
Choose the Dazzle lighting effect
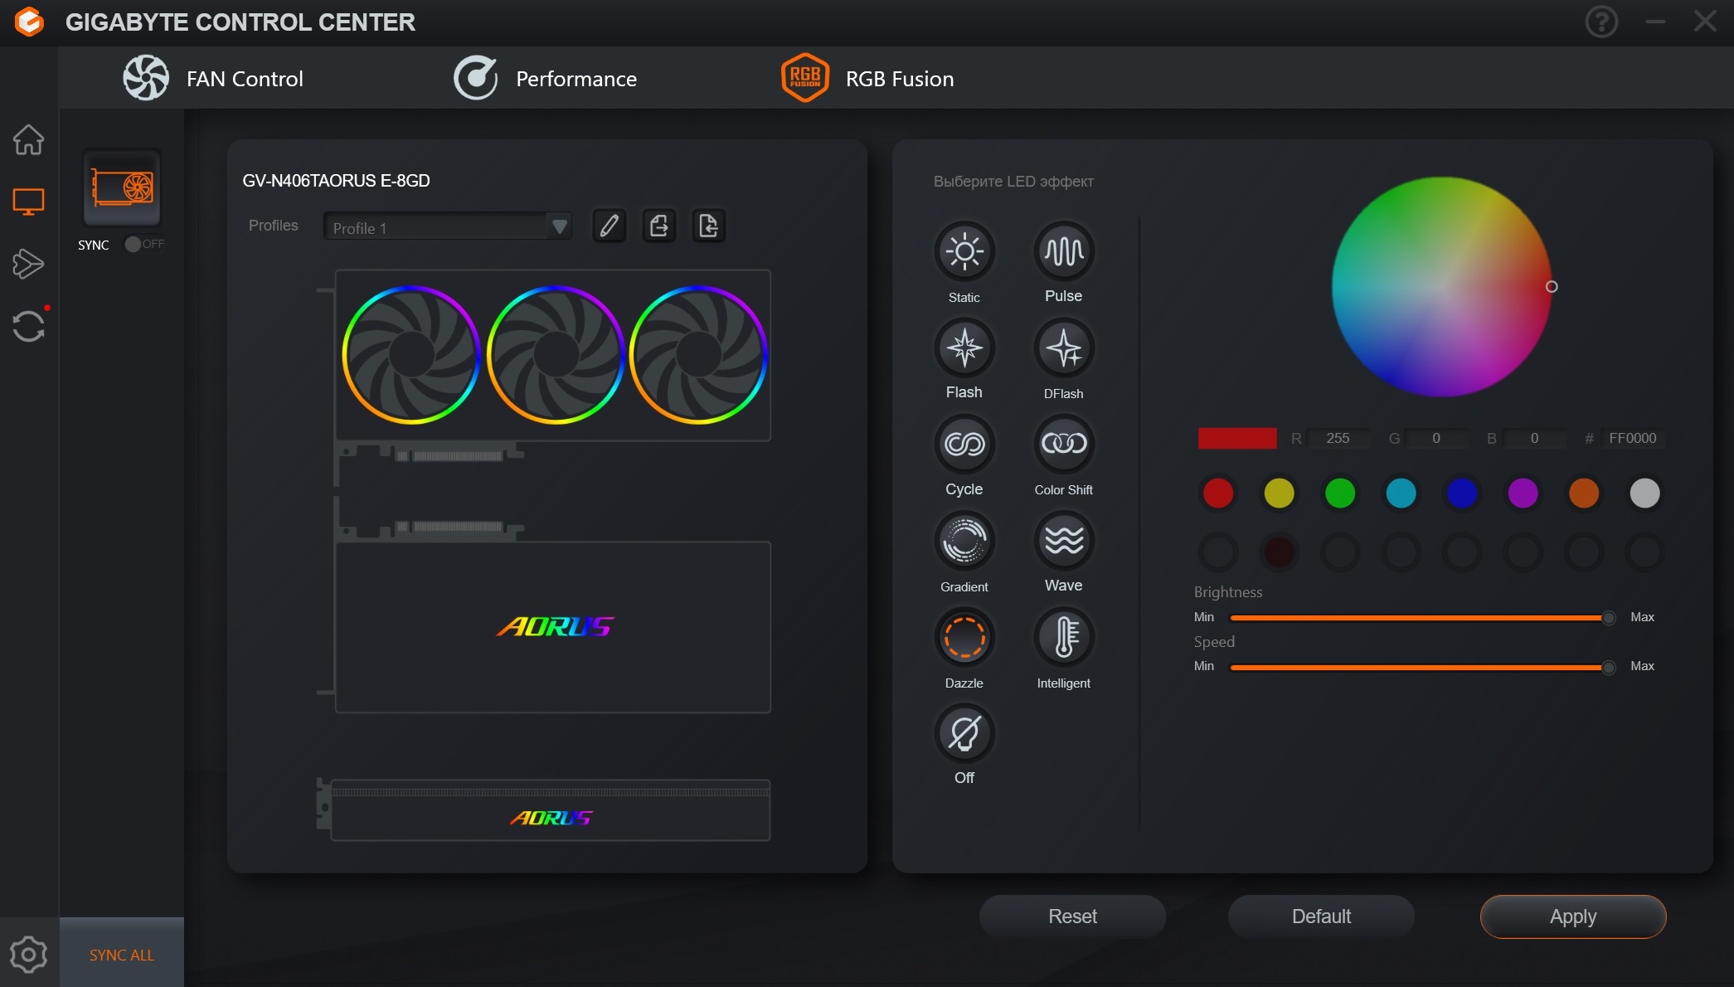[964, 638]
